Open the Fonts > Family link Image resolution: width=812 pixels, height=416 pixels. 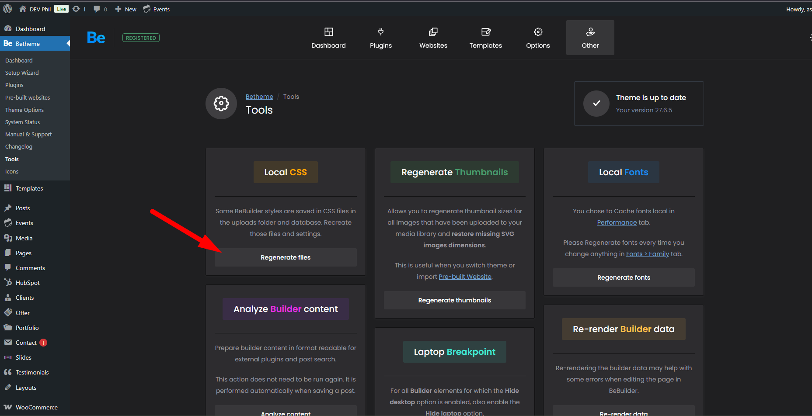click(x=648, y=254)
